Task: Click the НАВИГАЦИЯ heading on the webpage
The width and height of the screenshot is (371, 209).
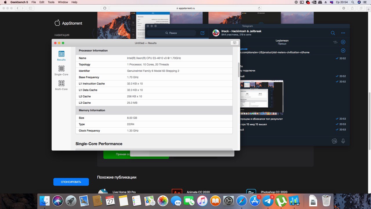Action: 62,35
